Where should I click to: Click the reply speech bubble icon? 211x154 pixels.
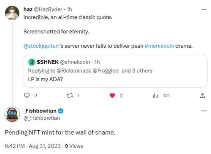[x=27, y=96]
